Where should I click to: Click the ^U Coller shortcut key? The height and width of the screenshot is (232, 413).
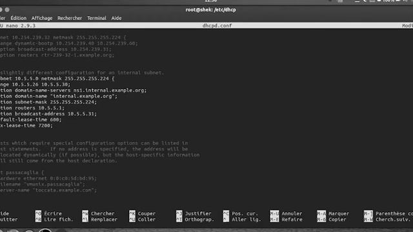pyautogui.click(x=132, y=219)
